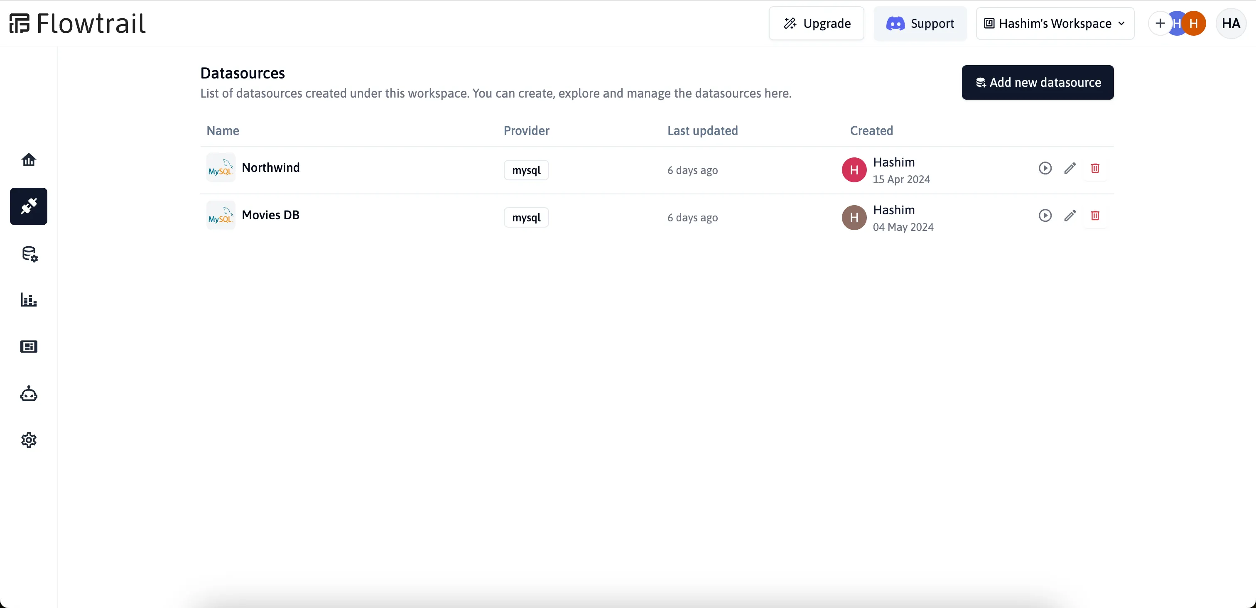This screenshot has width=1256, height=608.
Task: Click the MySQL logo for Movies DB
Action: (221, 215)
